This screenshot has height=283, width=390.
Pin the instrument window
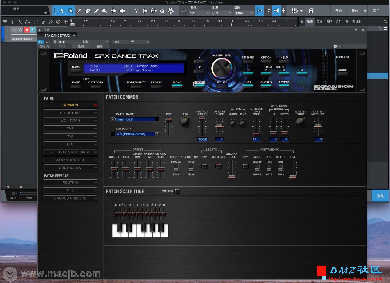point(356,30)
